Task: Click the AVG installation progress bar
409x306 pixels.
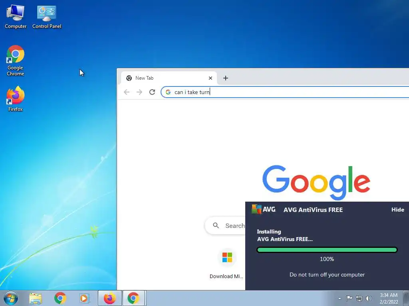Action: coord(327,250)
